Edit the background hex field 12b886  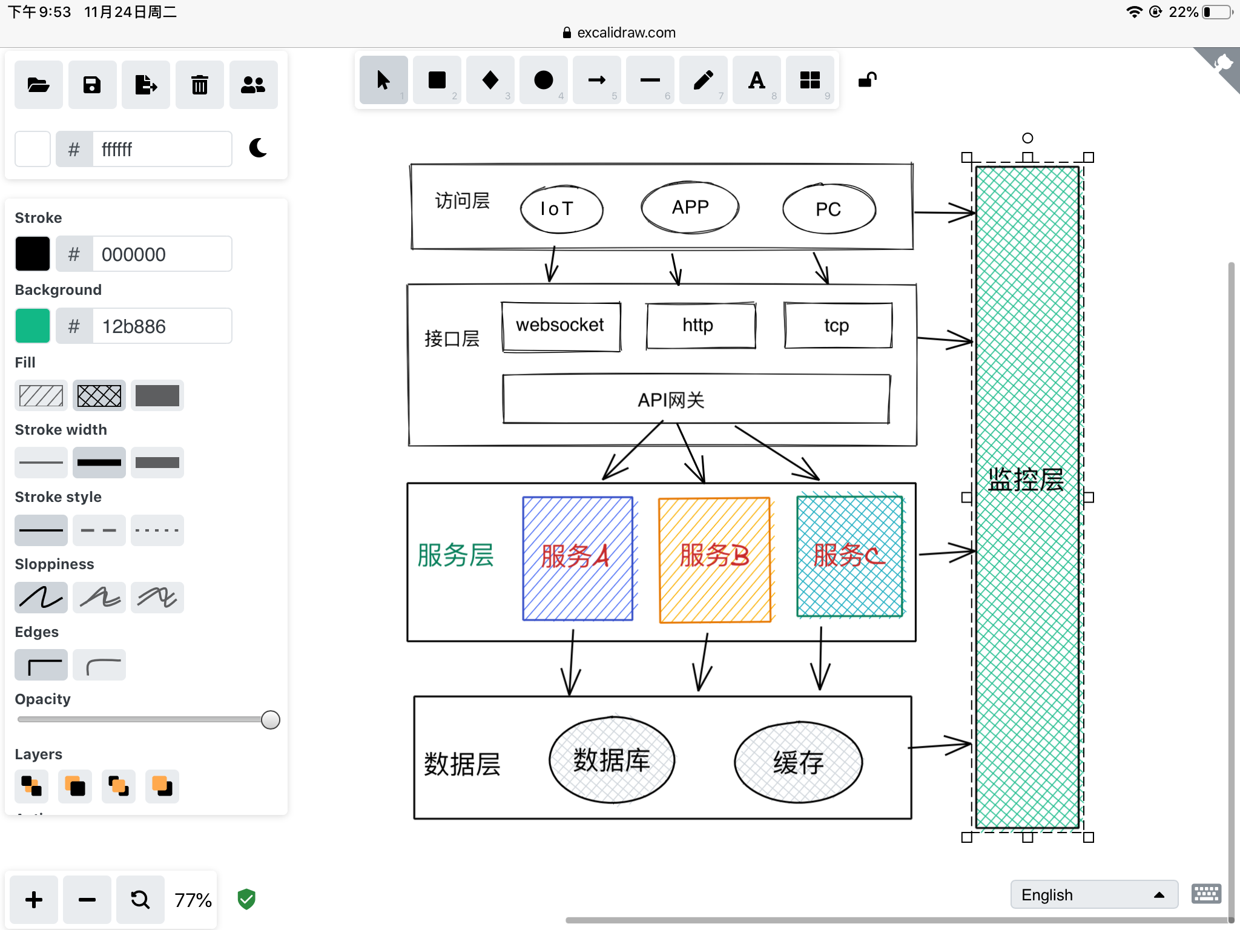coord(162,326)
